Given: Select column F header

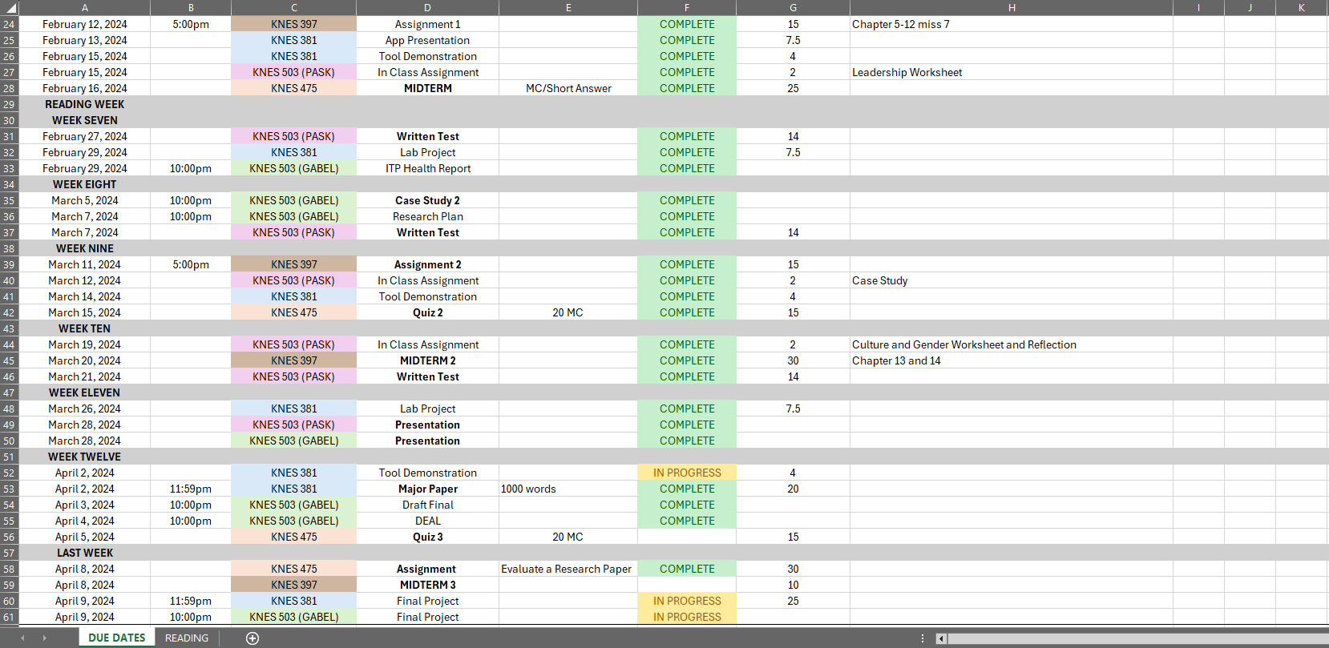Looking at the screenshot, I should 687,7.
